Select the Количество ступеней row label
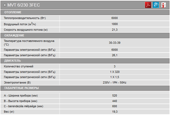 18,66
